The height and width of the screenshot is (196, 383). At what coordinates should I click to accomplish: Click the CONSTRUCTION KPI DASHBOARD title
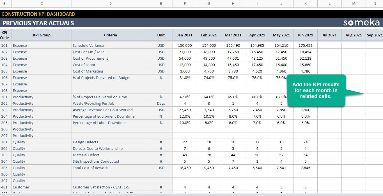(x=38, y=14)
